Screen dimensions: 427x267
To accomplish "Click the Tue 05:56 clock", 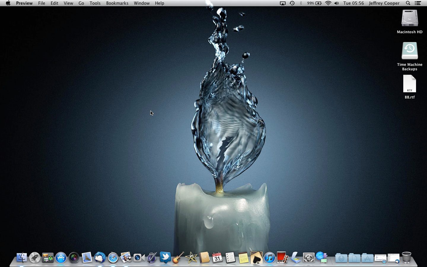I will pos(354,3).
